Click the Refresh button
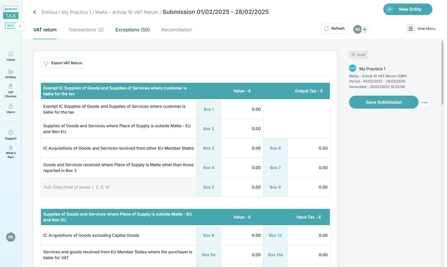This screenshot has height=267, width=447. pyautogui.click(x=334, y=28)
